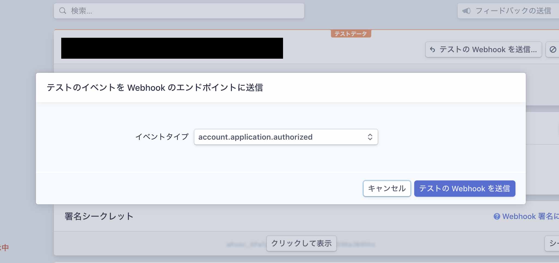Open フィードバックの送信 button

tap(508, 11)
